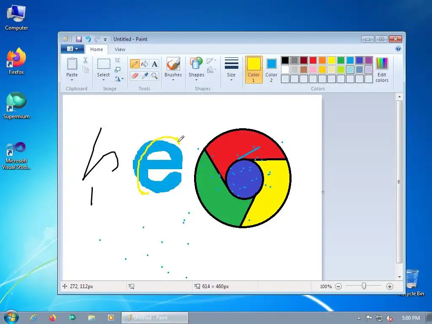Pick the black color swatch
Screen dimensions: 432x324
click(x=285, y=60)
